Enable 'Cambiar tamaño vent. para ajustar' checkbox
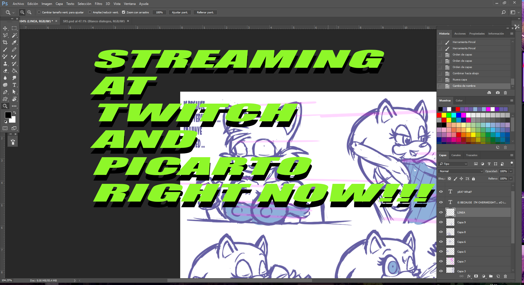The width and height of the screenshot is (524, 285). [x=39, y=12]
